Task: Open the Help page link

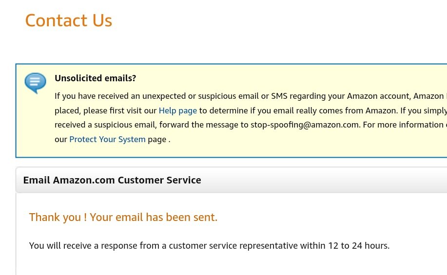Action: 177,110
